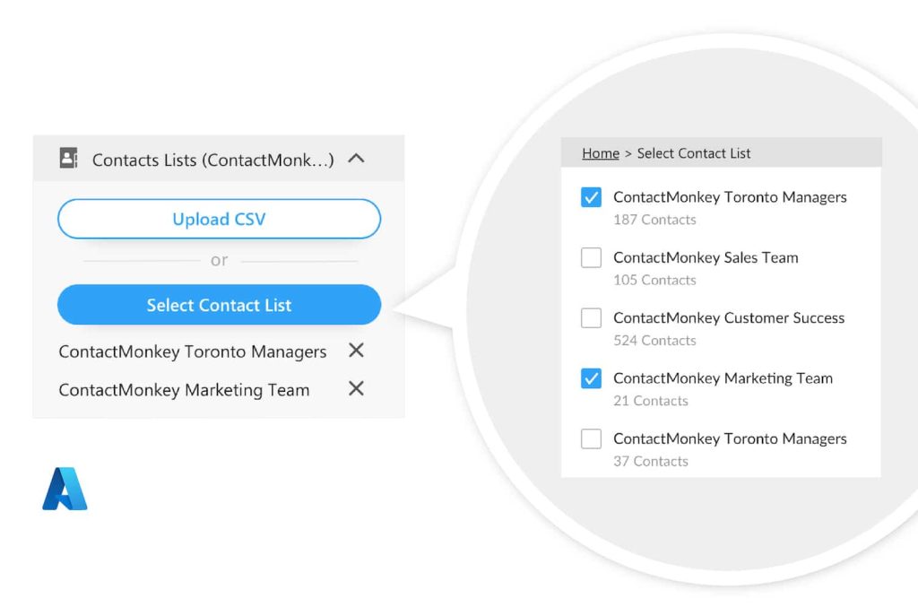Click the 524 Contacts text under Customer Success

pyautogui.click(x=654, y=341)
